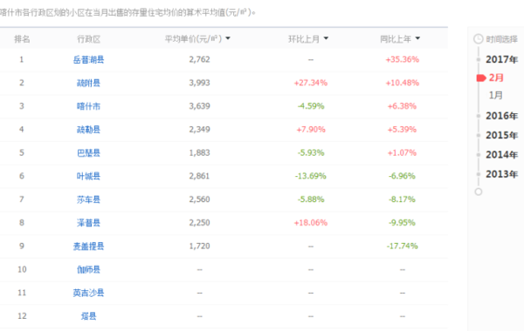Select year 2017年 in the timeline
This screenshot has width=524, height=331.
pos(501,59)
